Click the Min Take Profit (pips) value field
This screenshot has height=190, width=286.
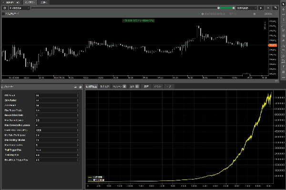point(57,135)
